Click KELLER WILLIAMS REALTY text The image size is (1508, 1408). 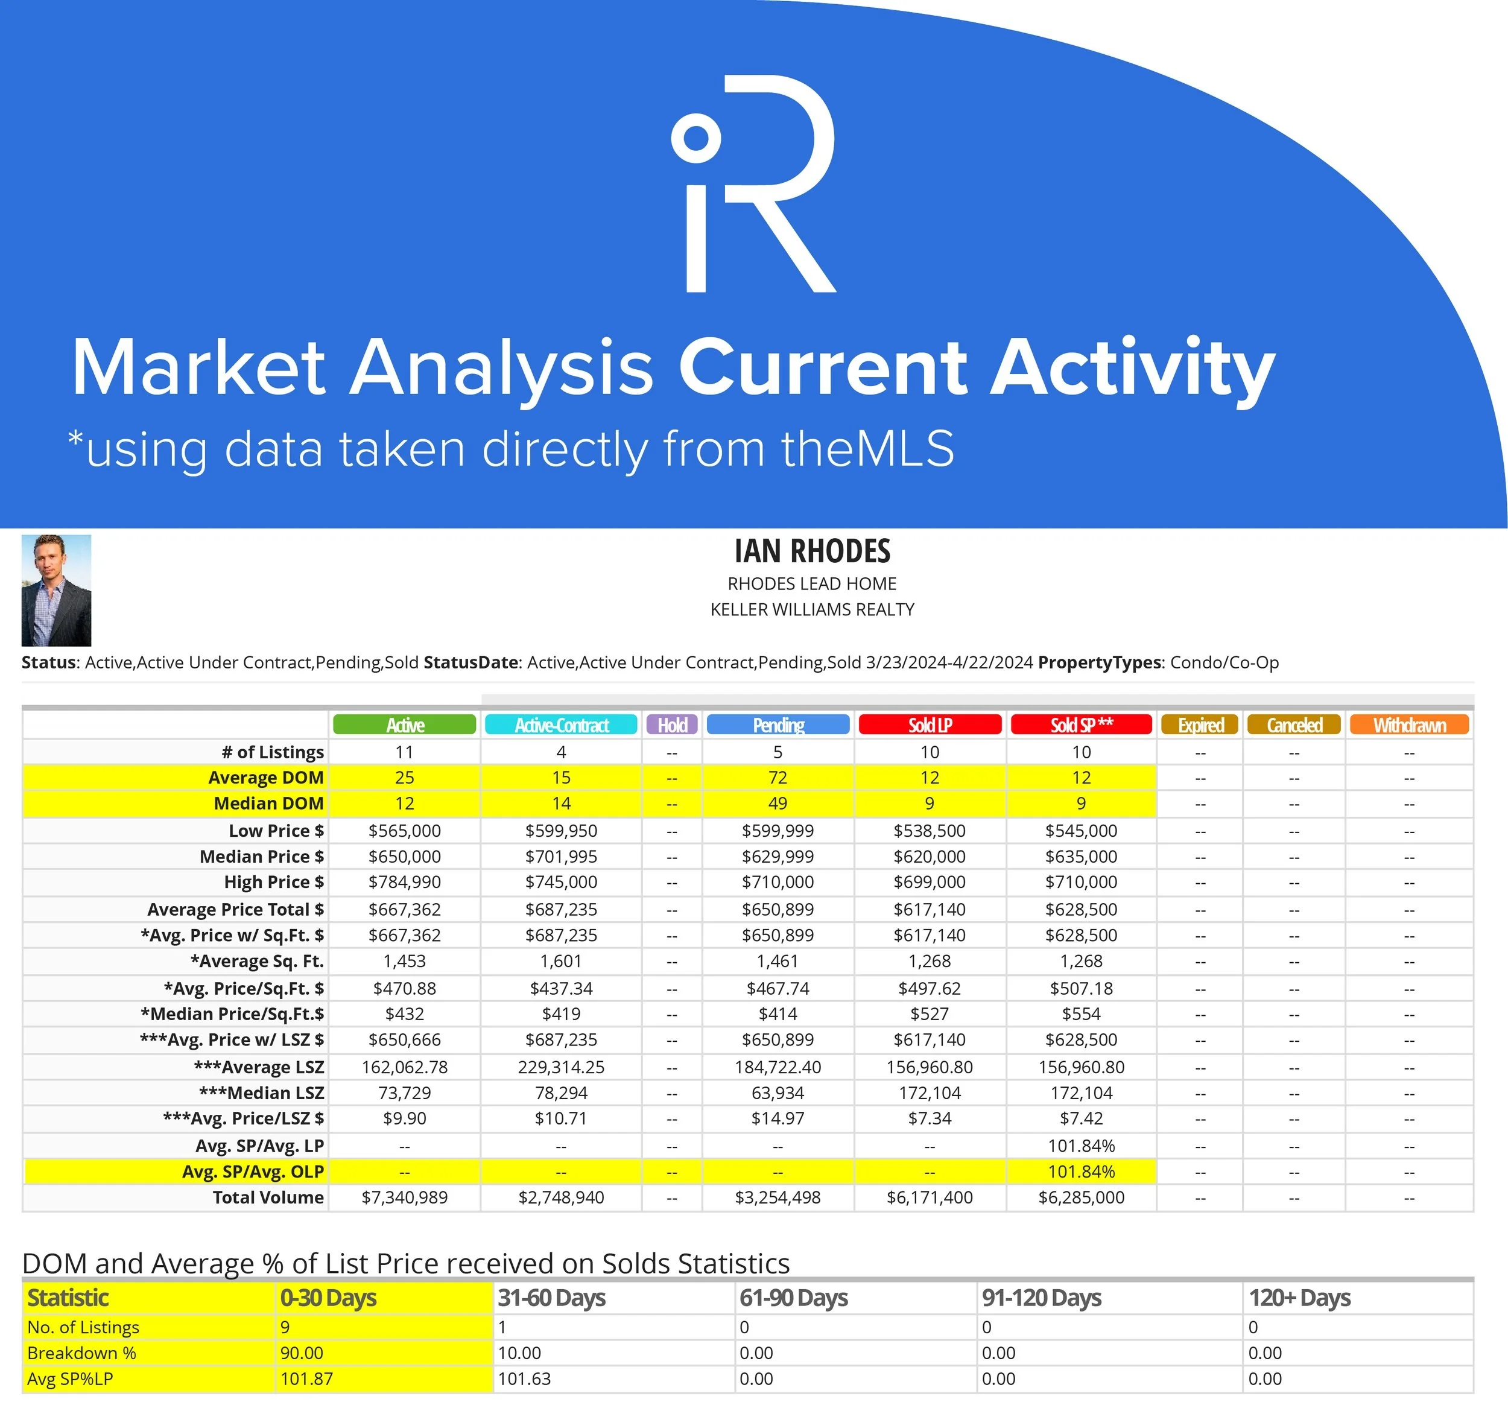coord(812,609)
